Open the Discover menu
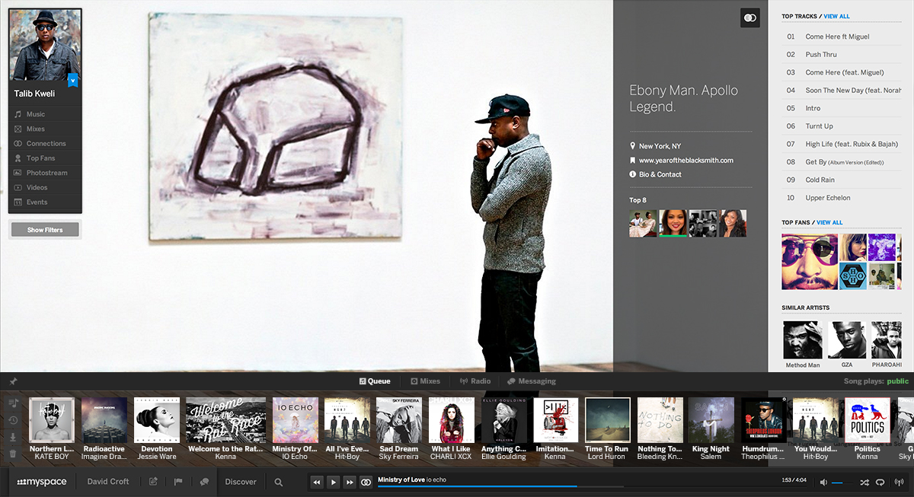Screen dimensions: 914x497 pos(241,482)
